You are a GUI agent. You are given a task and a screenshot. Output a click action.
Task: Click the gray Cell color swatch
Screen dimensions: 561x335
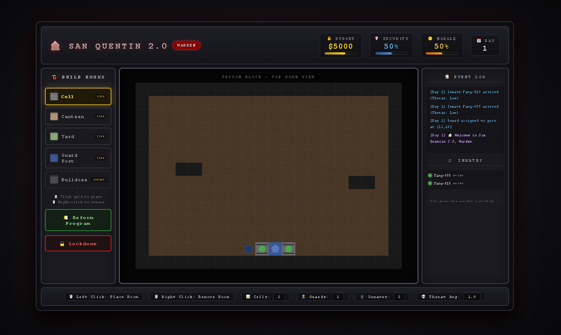click(54, 96)
